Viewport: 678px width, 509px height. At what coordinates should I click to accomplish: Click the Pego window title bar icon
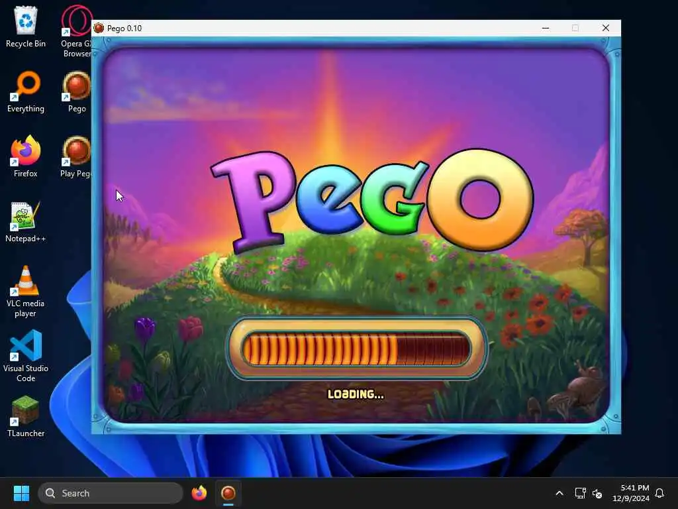coord(99,28)
